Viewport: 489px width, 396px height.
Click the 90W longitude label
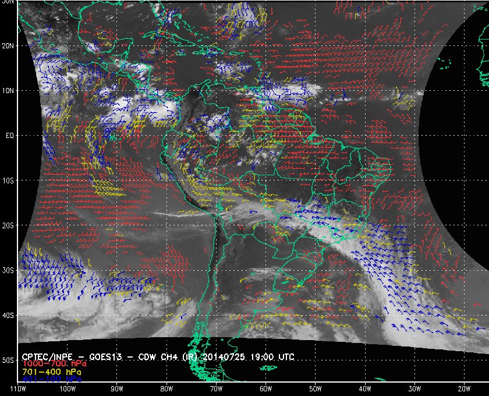coord(117,389)
